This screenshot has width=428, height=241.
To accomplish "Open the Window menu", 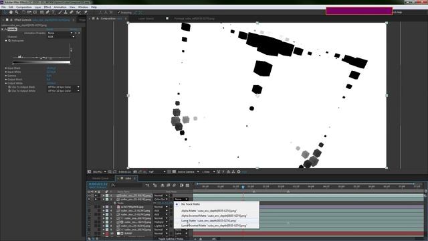I will tap(83, 7).
